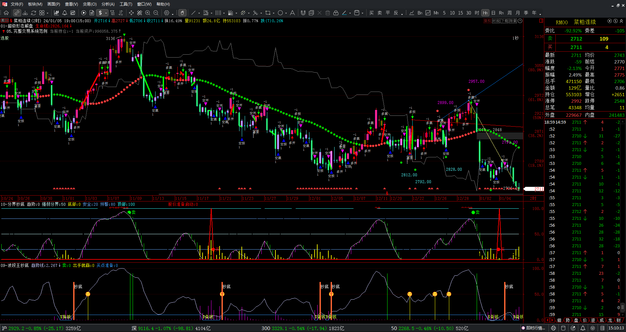Select the ellipse drawing tool
The height and width of the screenshot is (332, 626).
tap(280, 13)
